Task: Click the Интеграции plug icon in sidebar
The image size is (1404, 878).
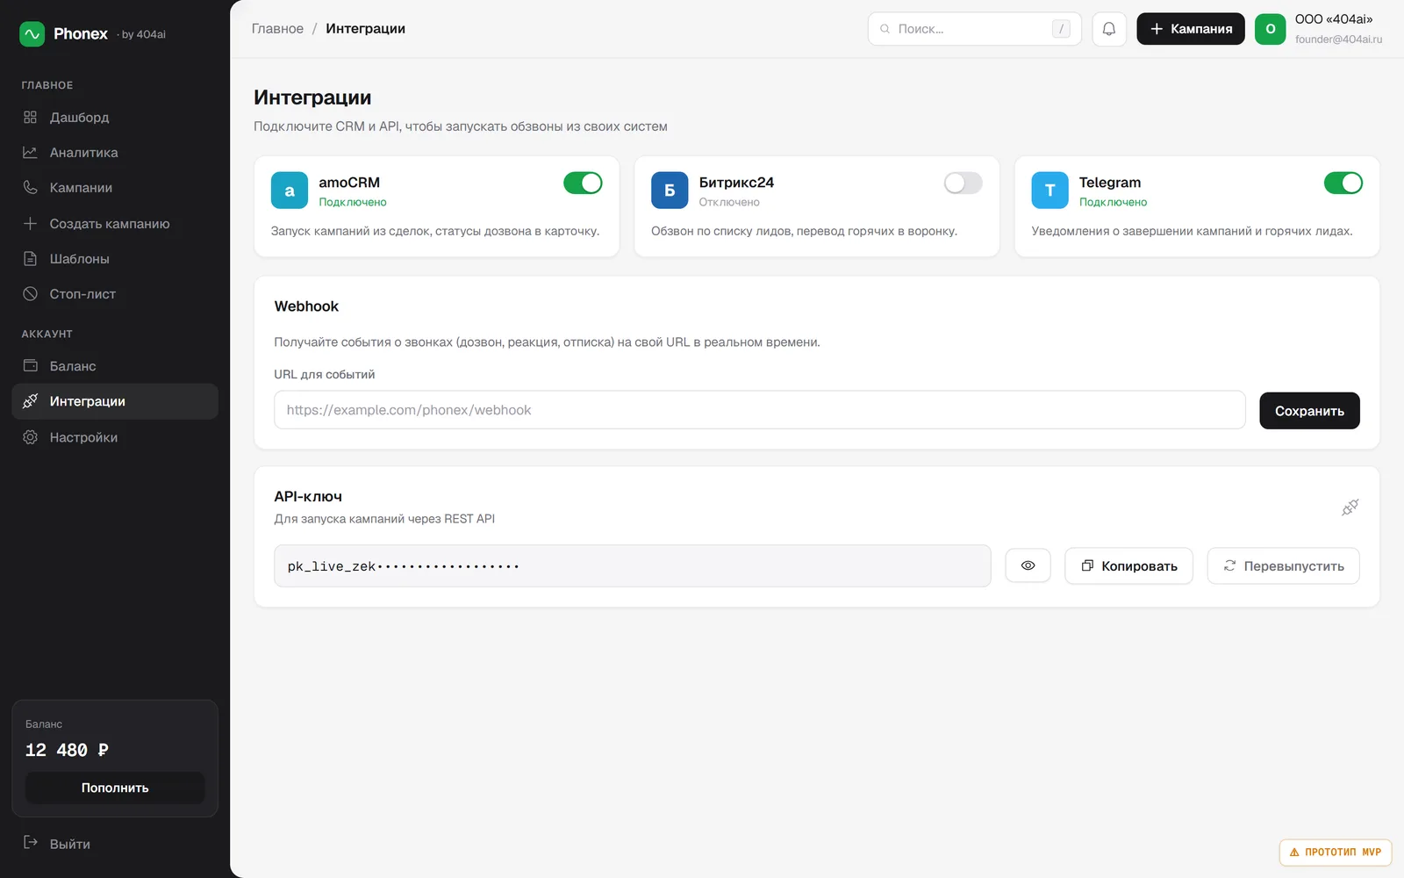Action: (x=30, y=401)
